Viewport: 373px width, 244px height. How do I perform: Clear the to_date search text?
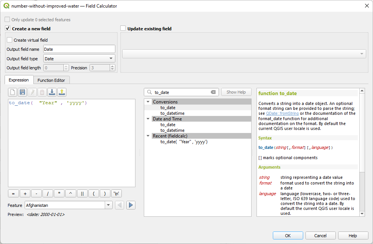(213, 92)
